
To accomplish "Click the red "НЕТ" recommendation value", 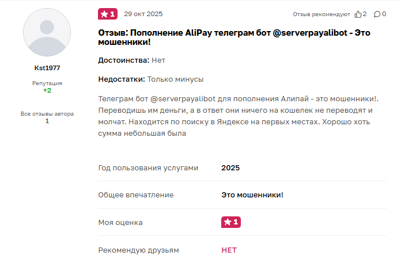I will [x=229, y=250].
